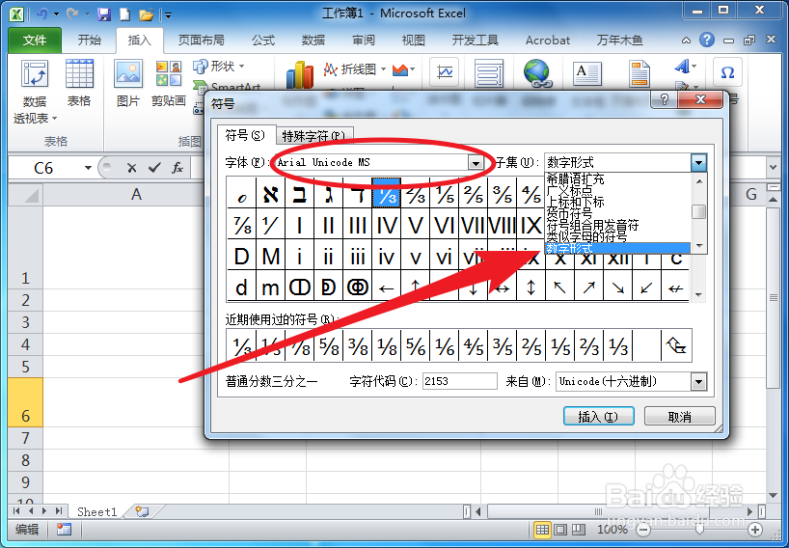The width and height of the screenshot is (789, 548).
Task: Collapse the 子集 subset dropdown arrow
Action: (x=698, y=162)
